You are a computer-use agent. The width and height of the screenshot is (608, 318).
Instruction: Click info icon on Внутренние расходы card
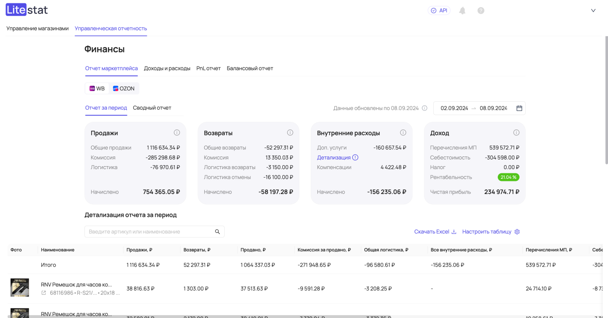coord(403,132)
